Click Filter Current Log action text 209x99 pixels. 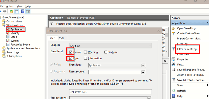tap(188, 49)
